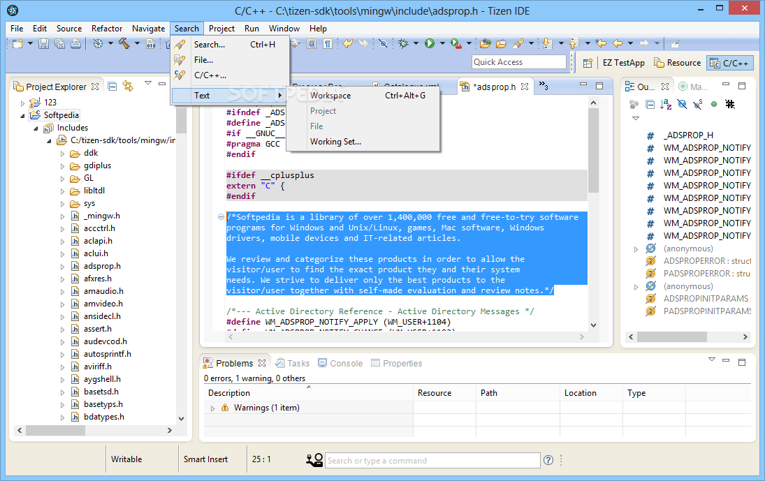The height and width of the screenshot is (481, 765).
Task: Click the Last Edit Location arrow icon
Action: point(601,44)
